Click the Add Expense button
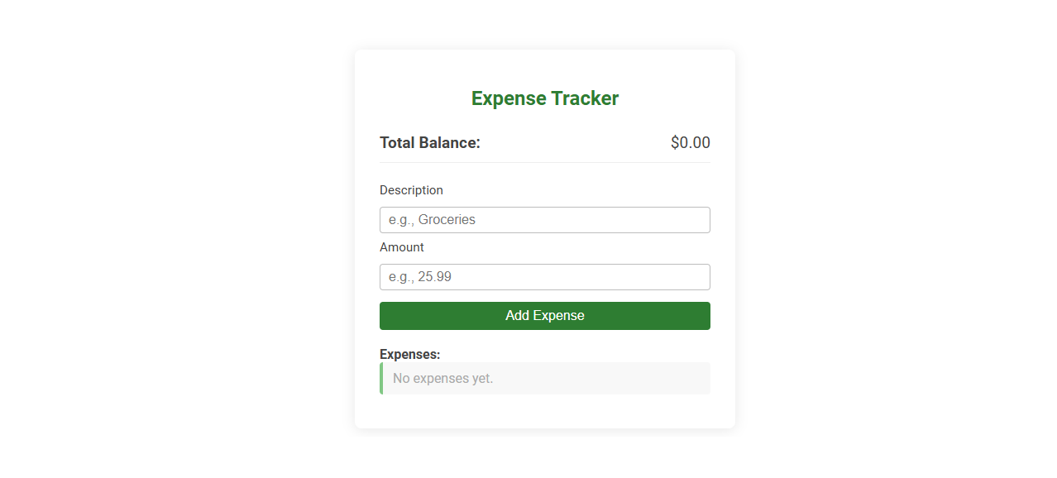1057x478 pixels. pyautogui.click(x=544, y=316)
